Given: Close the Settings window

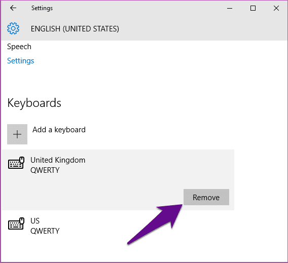Looking at the screenshot, I should pyautogui.click(x=276, y=8).
